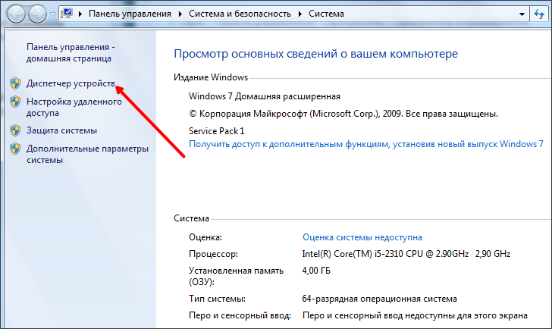Click the computer icon in the address bar

click(x=67, y=14)
